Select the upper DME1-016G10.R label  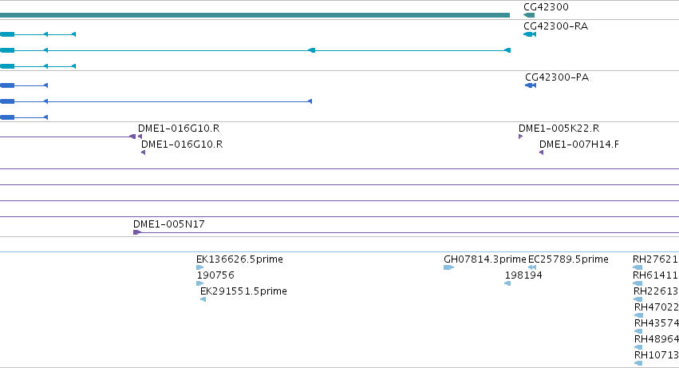179,129
